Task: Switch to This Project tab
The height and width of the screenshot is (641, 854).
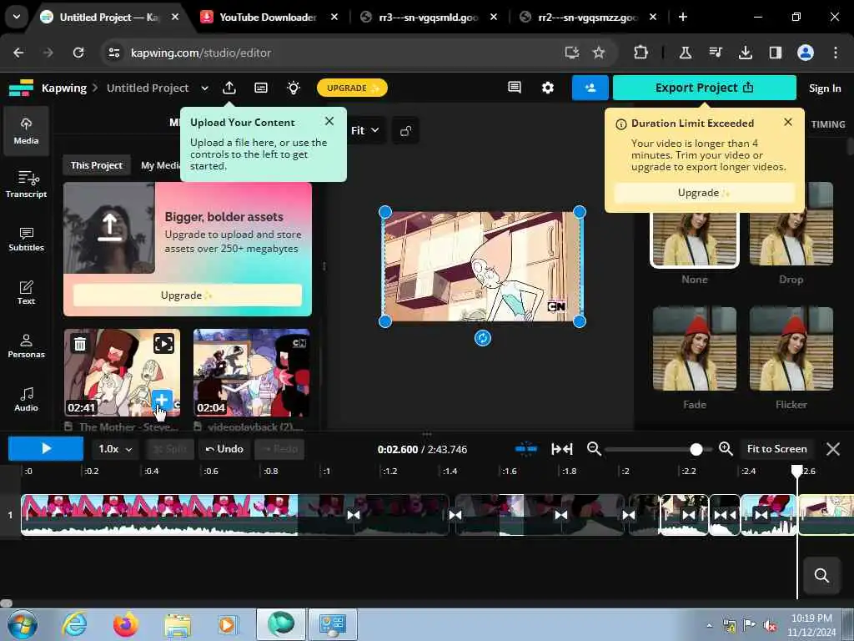Action: (97, 165)
